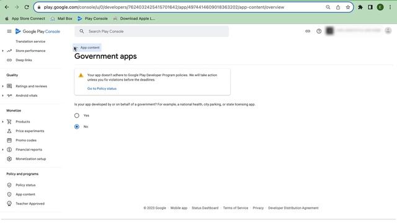Viewport: 397px width, 223px height.
Task: Click the zoom magnifier in address bar
Action: [x=328, y=7]
